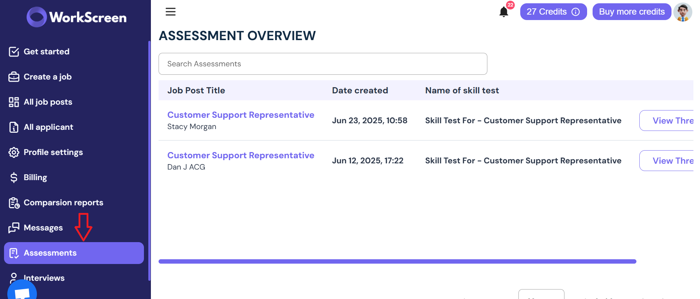This screenshot has width=700, height=299.
Task: Click the hamburger menu icon
Action: tap(171, 12)
